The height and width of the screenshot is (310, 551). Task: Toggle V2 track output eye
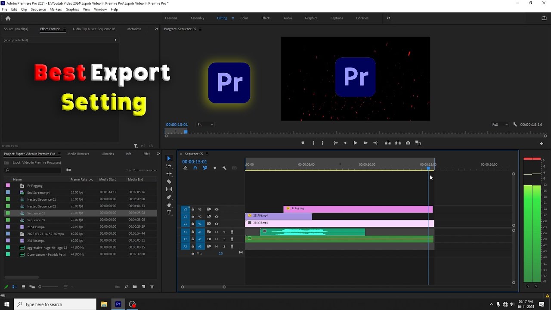click(x=217, y=217)
